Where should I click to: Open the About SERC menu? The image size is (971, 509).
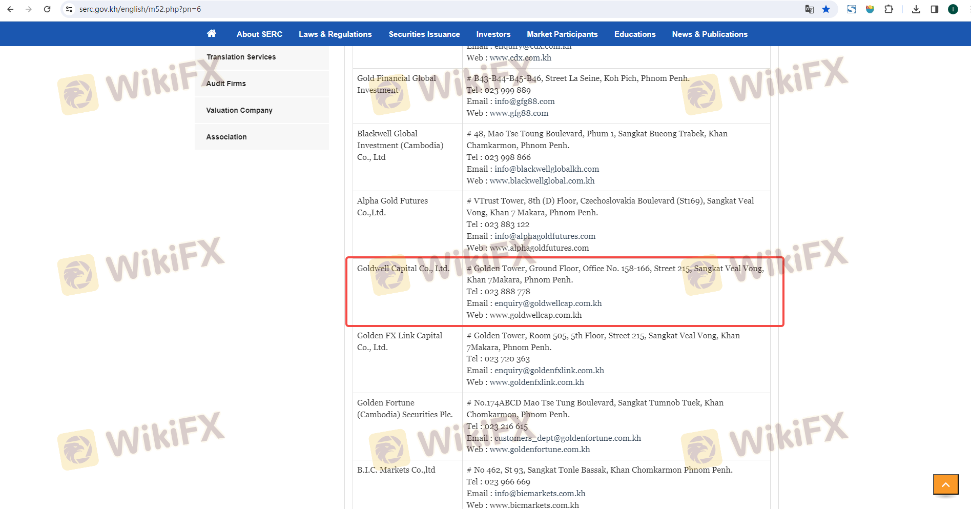[259, 34]
